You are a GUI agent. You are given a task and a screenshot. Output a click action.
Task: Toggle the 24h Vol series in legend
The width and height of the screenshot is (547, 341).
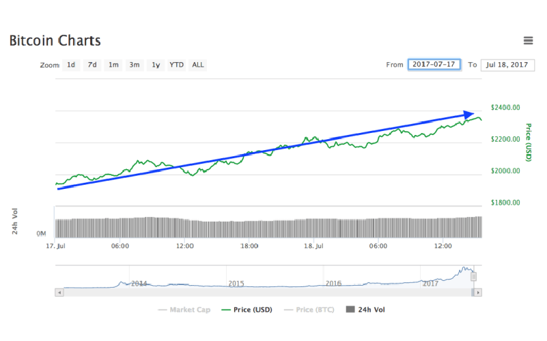[365, 310]
